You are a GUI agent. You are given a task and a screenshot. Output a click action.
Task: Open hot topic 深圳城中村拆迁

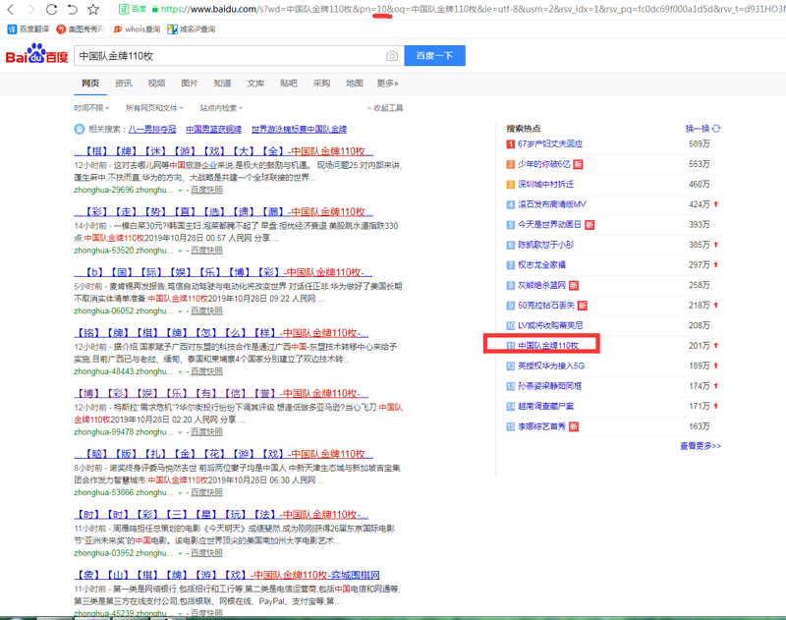[x=545, y=185]
